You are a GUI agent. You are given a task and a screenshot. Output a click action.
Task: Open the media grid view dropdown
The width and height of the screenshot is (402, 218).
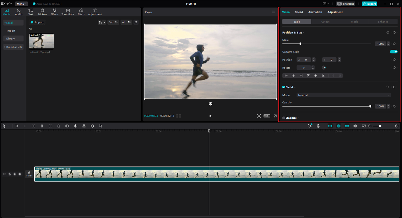(x=102, y=22)
